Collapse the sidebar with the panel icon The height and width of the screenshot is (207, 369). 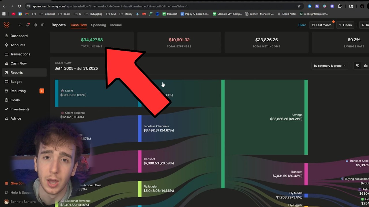[x=43, y=25]
